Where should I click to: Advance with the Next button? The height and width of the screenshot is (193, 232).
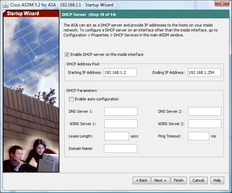point(161,180)
